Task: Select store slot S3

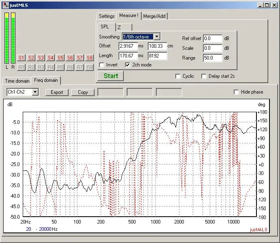Action: click(x=41, y=58)
